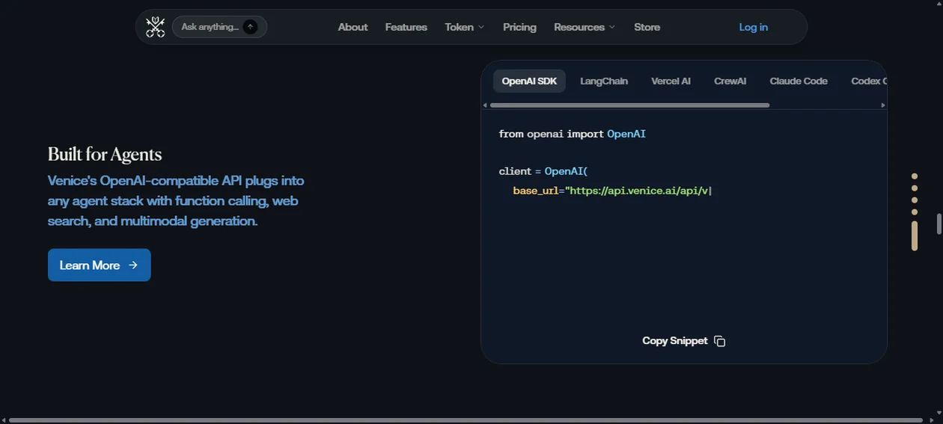Click the page horizontal scrollbar left arrow

[4, 420]
